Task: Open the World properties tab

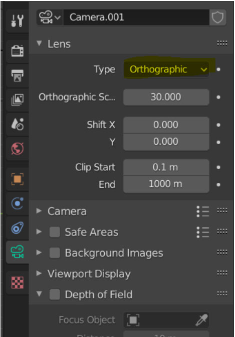Action: tap(18, 149)
